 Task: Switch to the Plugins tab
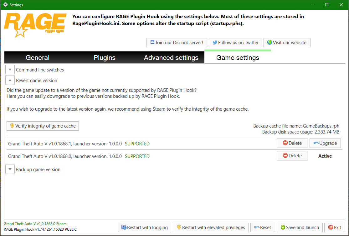click(x=105, y=57)
